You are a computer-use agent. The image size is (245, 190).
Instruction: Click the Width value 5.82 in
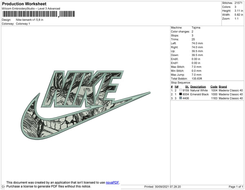pyautogui.click(x=239, y=15)
